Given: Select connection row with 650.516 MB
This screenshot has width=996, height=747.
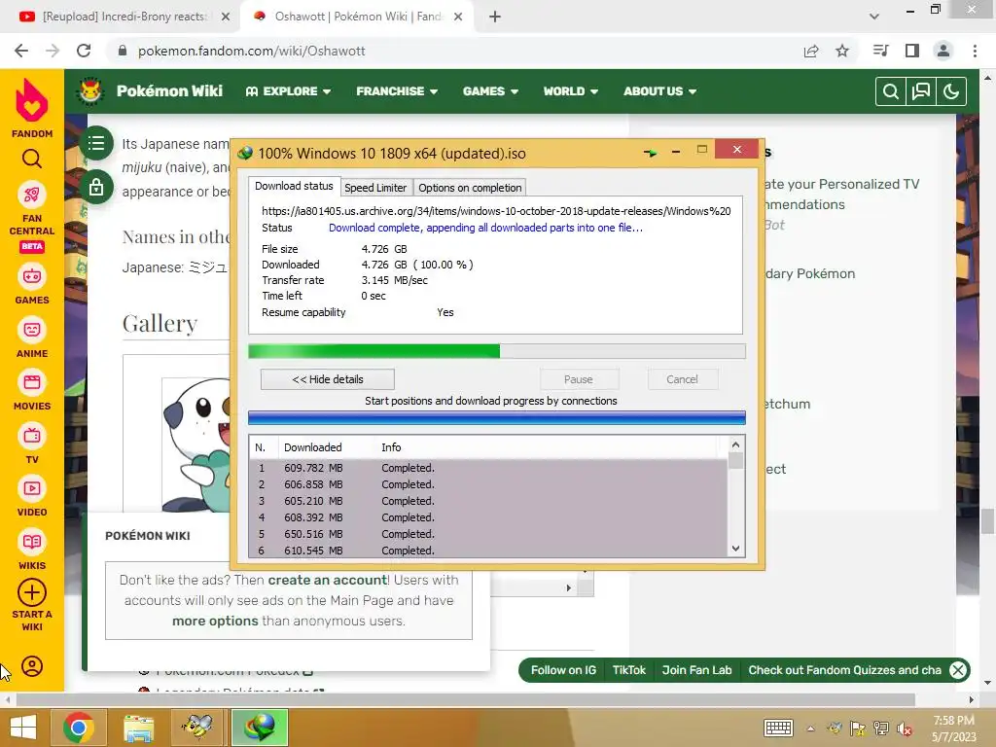Looking at the screenshot, I should click(488, 534).
